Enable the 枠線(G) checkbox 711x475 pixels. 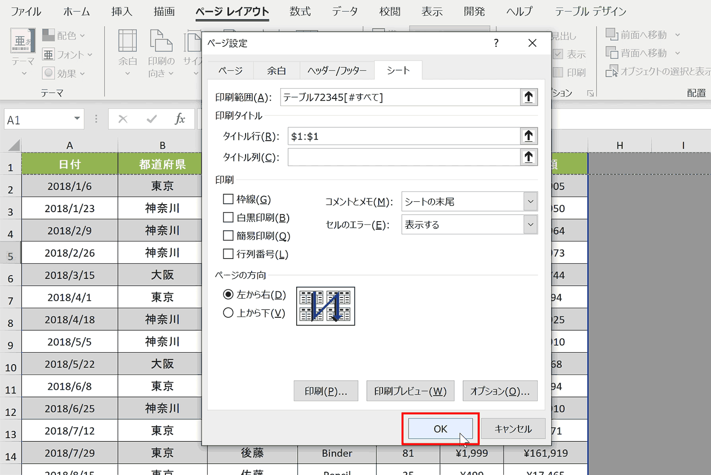click(228, 199)
